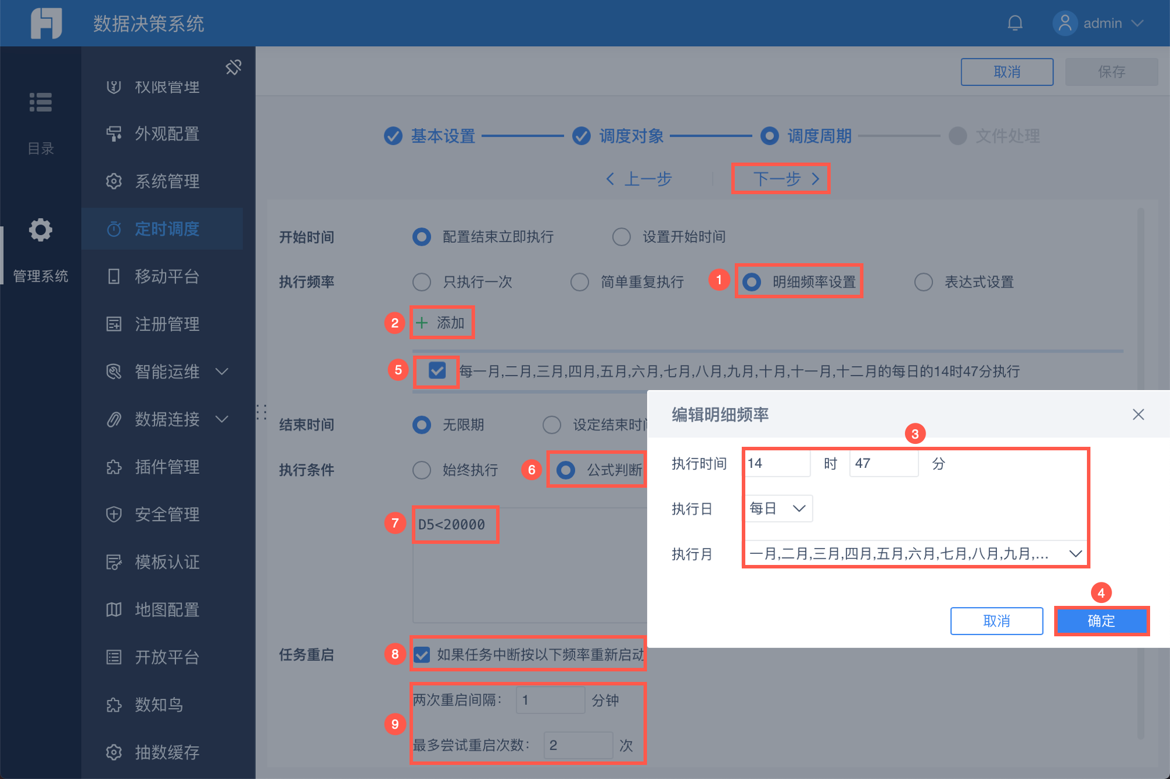
Task: Click the notification bell icon
Action: coord(1015,23)
